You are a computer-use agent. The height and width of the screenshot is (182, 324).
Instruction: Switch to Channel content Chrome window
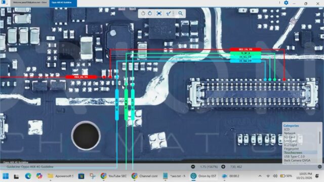point(144,176)
